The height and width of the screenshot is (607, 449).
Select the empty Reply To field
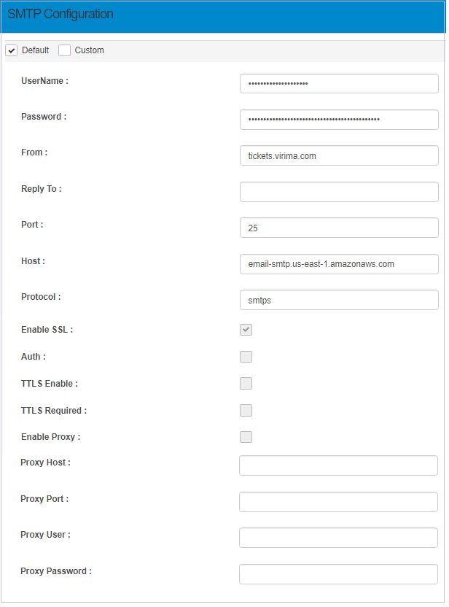[339, 192]
